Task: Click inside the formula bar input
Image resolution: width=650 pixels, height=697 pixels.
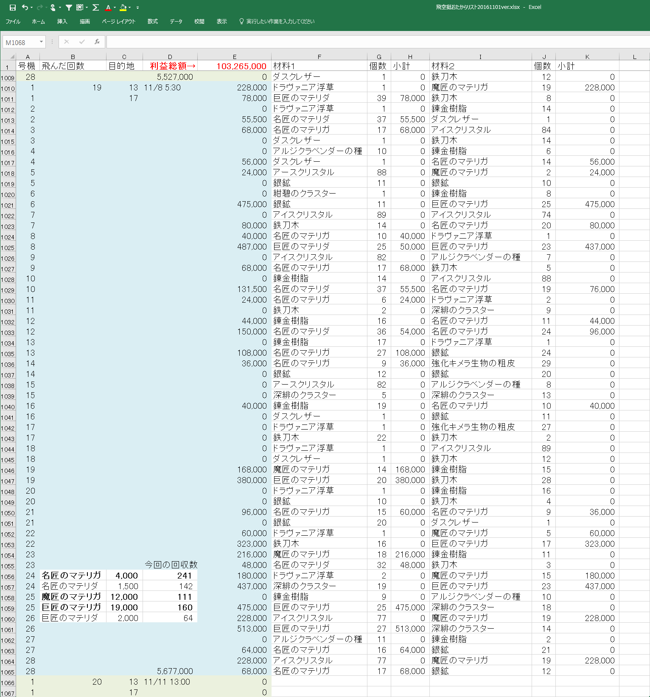Action: (373, 42)
